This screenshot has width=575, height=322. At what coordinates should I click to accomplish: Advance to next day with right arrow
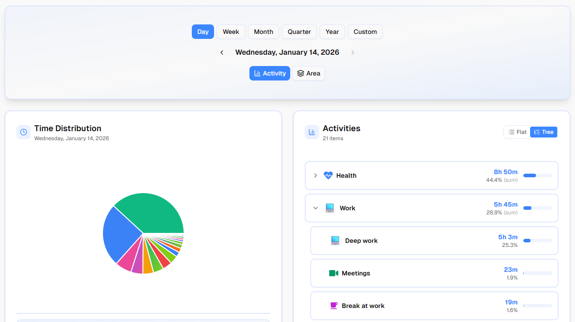pyautogui.click(x=352, y=52)
